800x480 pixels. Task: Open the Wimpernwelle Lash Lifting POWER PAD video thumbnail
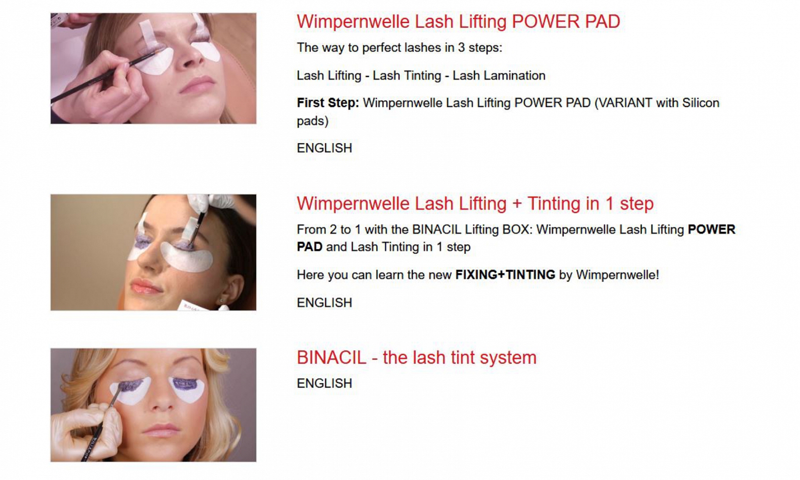(153, 68)
